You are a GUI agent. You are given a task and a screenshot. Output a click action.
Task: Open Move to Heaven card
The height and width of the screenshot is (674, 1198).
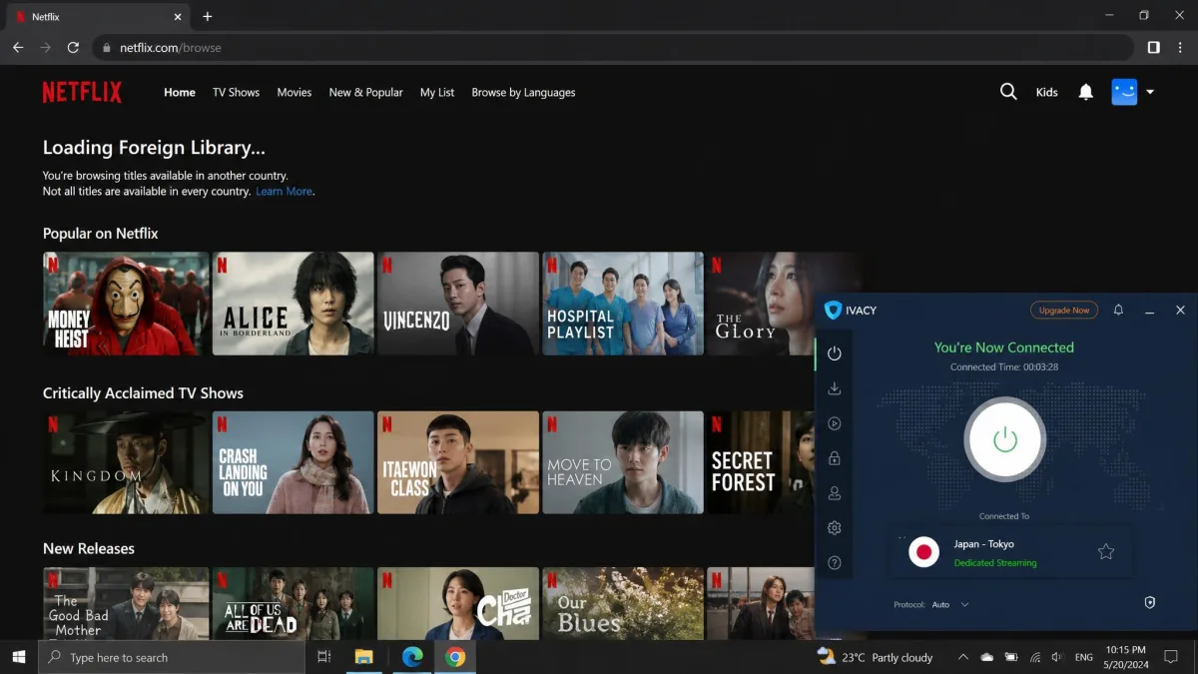tap(623, 462)
